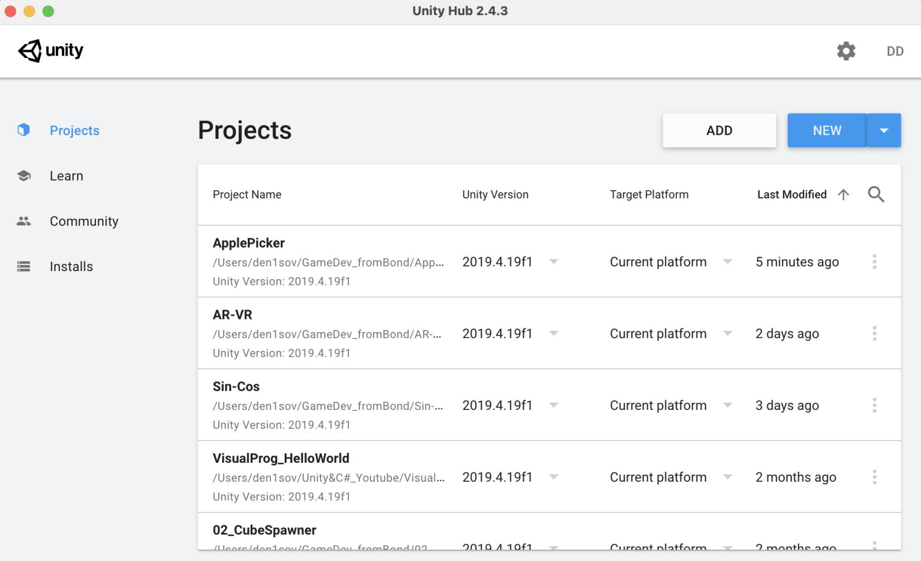Click the Sin-Cos project path text
Viewport: 921px width, 561px height.
[328, 406]
